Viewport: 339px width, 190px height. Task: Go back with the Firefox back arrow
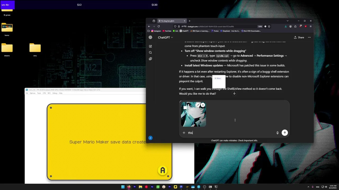(149, 26)
